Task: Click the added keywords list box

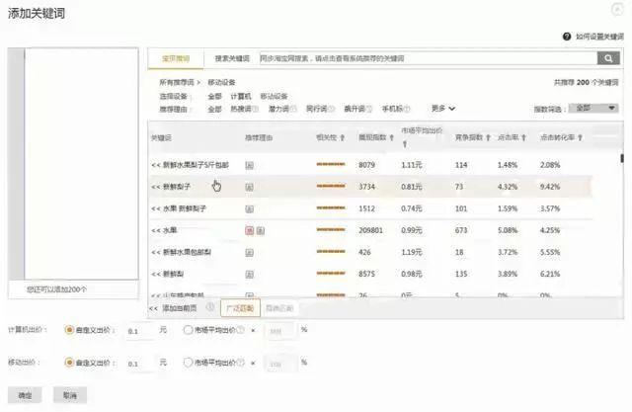Action: (81, 164)
